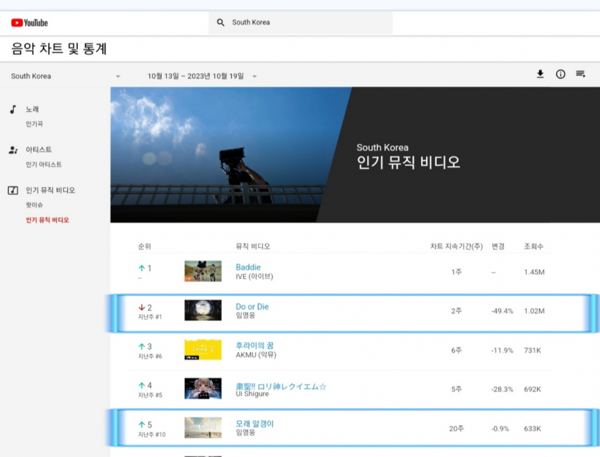Open the playlist queue icon
Viewport: 600px width, 457px height.
pyautogui.click(x=581, y=74)
